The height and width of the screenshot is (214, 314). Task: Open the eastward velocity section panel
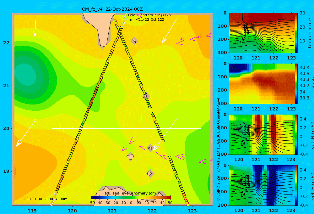[x=262, y=185]
